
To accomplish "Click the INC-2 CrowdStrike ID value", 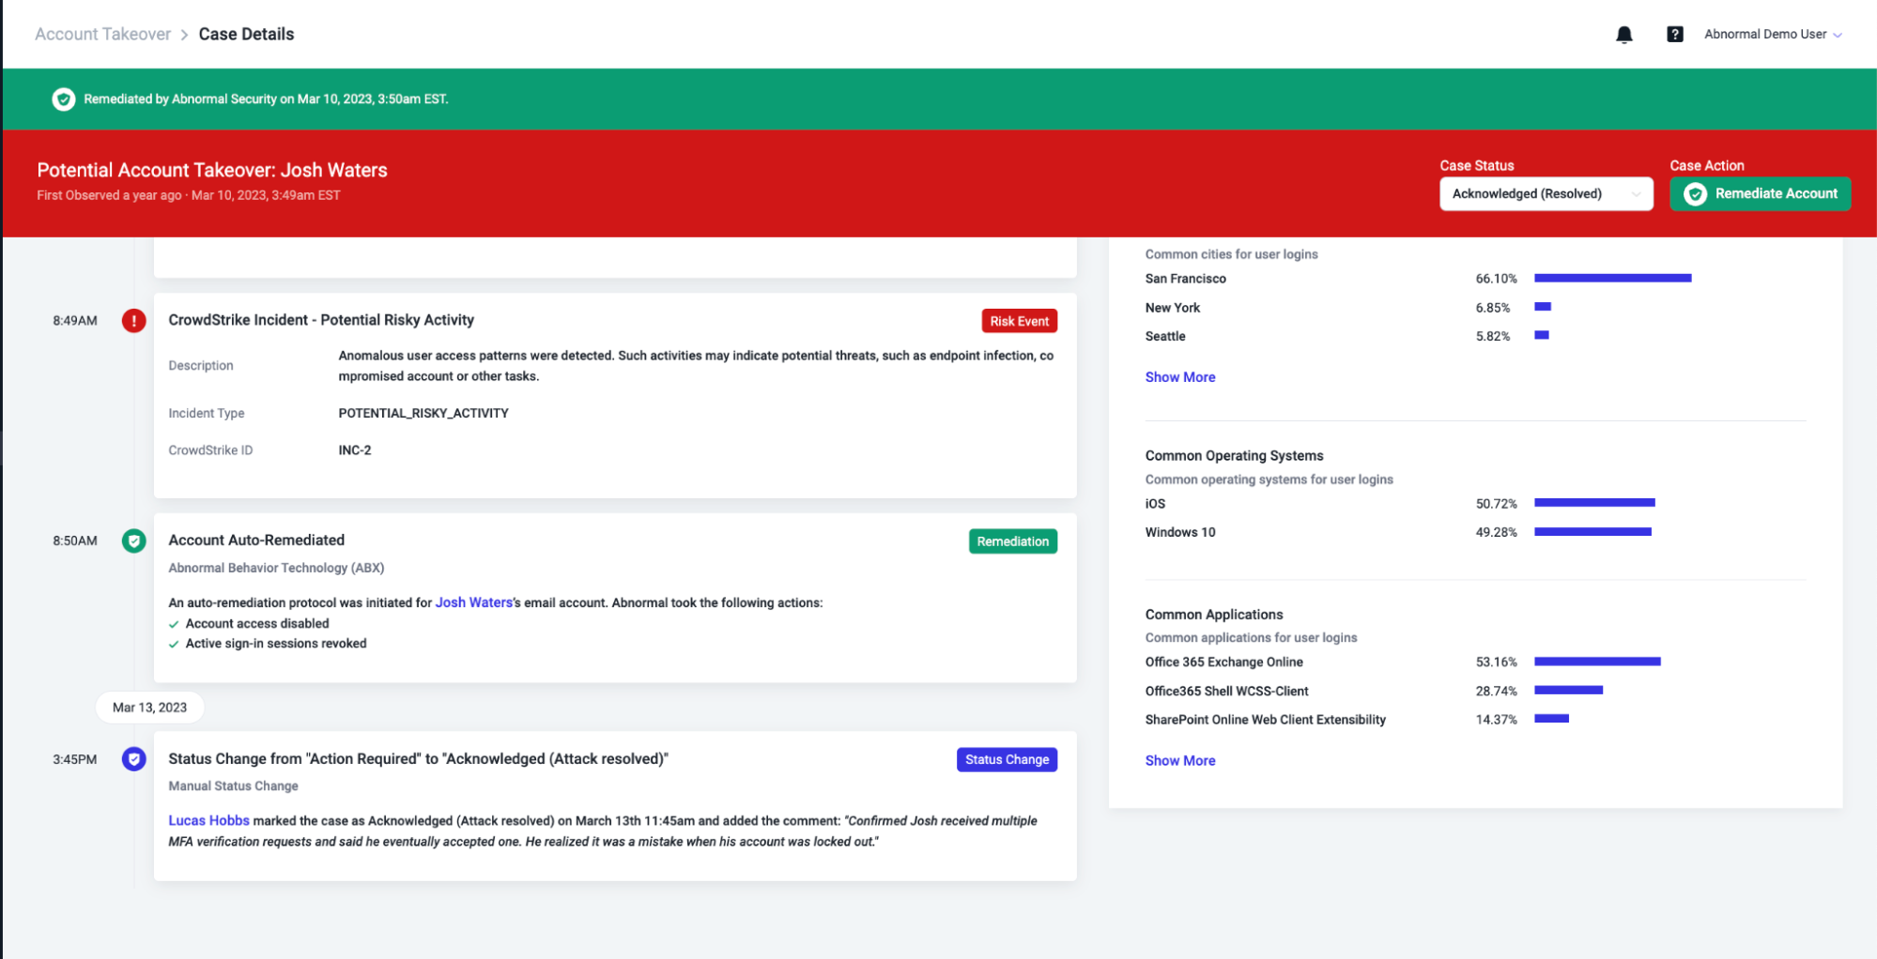I will tap(355, 451).
